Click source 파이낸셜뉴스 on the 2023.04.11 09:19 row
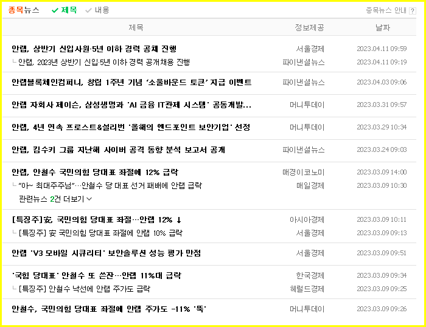 pyautogui.click(x=304, y=63)
